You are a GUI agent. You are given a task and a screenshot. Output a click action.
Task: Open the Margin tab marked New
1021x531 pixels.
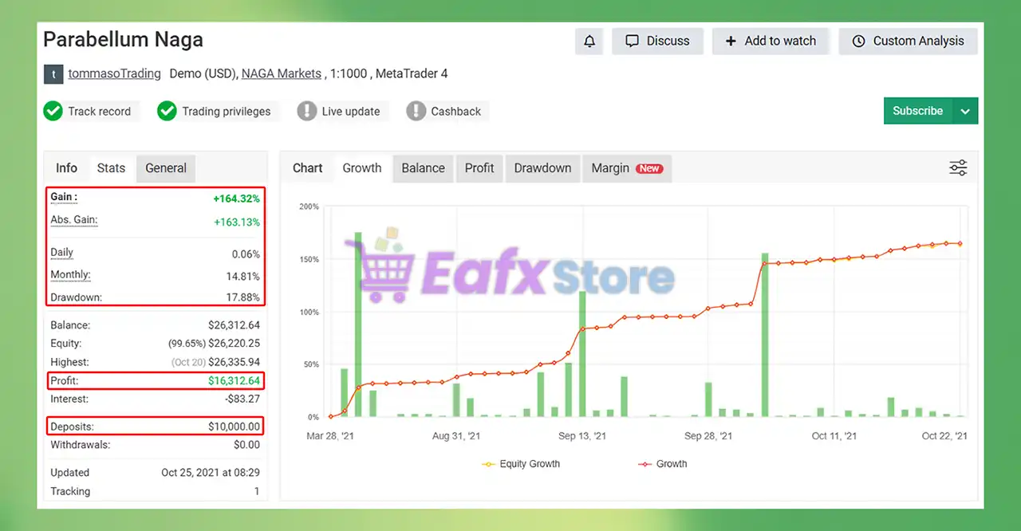point(627,168)
